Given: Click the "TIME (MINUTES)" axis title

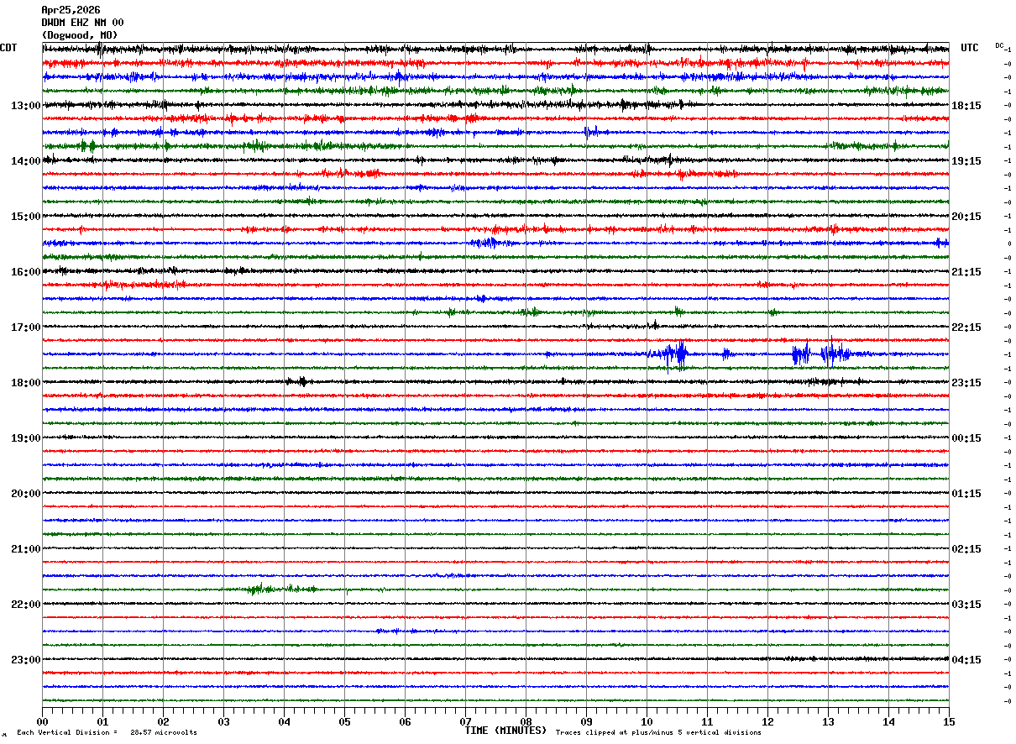Looking at the screenshot, I should 505,731.
